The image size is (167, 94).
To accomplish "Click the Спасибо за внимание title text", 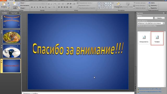I will click(x=78, y=49).
